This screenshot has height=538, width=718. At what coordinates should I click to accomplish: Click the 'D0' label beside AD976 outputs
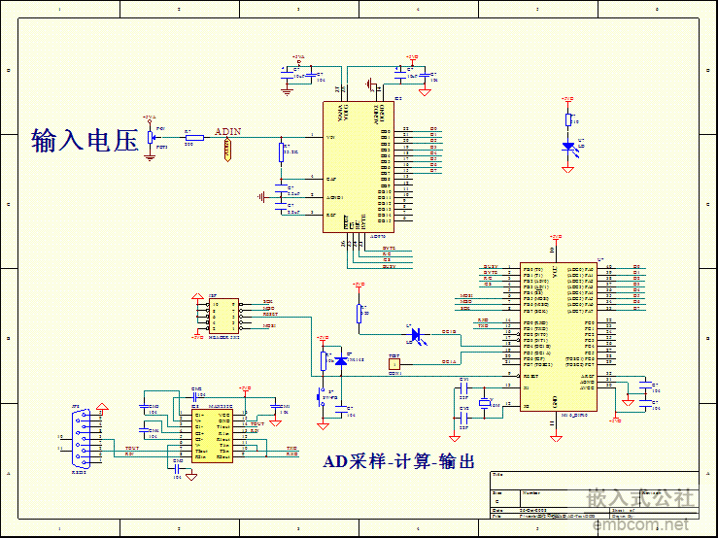point(433,128)
